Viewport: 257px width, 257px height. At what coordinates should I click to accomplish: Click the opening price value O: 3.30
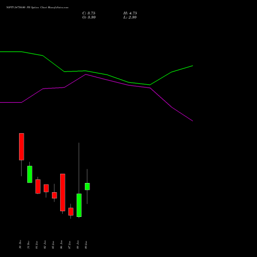89,17
